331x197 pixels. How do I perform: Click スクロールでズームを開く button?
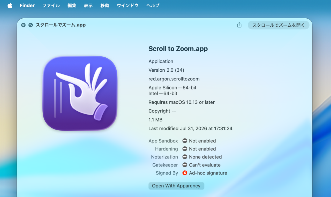[279, 25]
